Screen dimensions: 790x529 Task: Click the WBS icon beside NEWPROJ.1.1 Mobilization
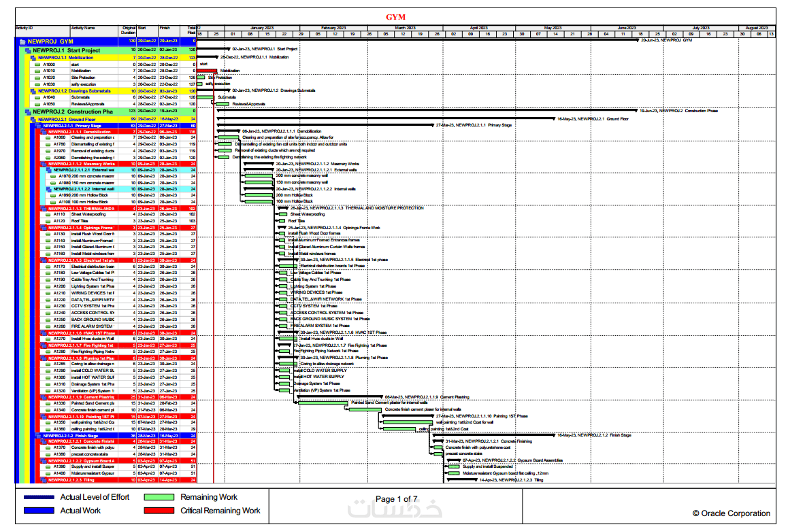[33, 58]
